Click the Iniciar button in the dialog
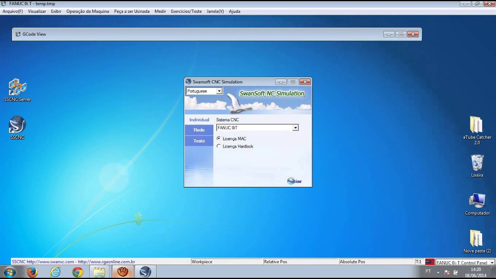496x279 pixels. 294,181
